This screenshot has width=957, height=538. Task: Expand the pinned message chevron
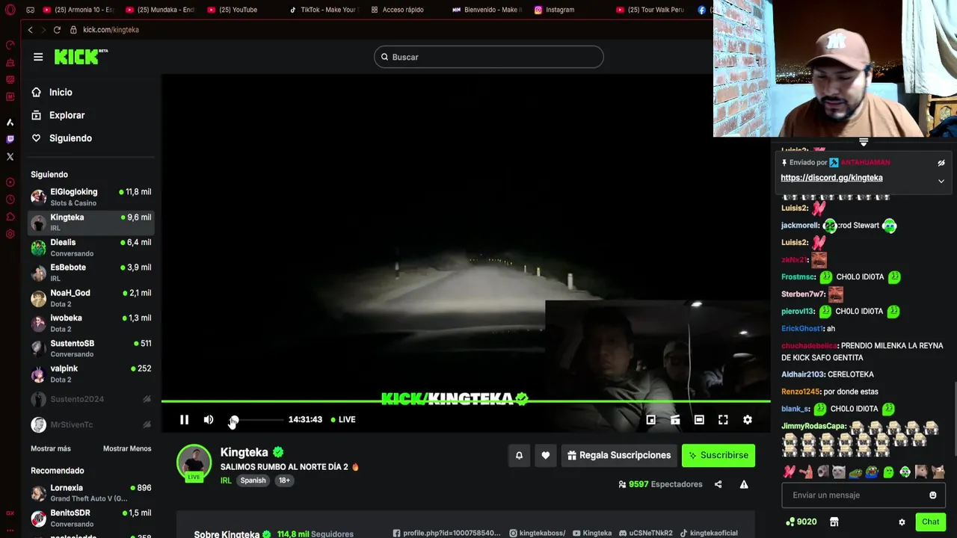point(941,181)
